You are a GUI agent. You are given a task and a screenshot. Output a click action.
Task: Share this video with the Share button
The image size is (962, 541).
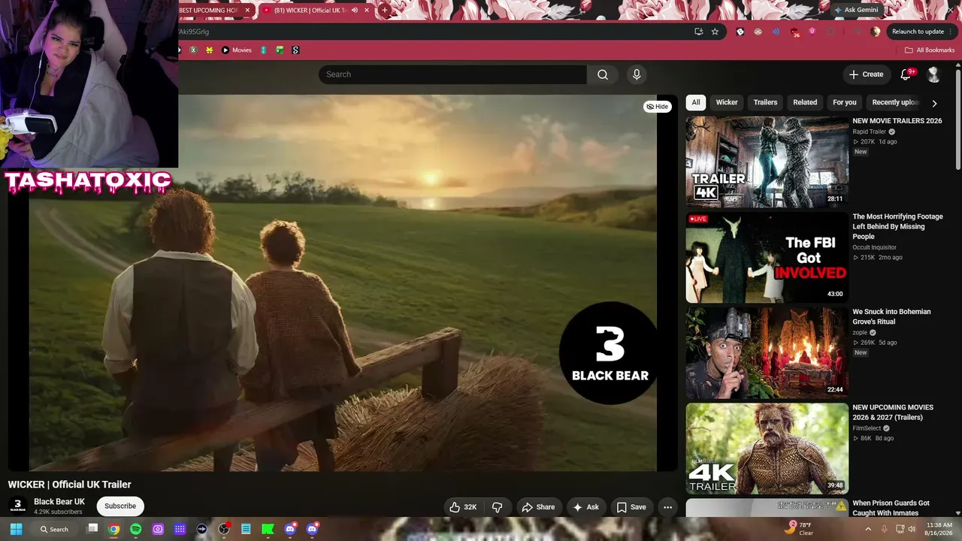[x=538, y=507]
